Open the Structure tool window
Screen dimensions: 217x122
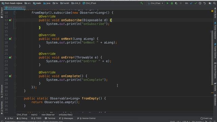(2, 91)
